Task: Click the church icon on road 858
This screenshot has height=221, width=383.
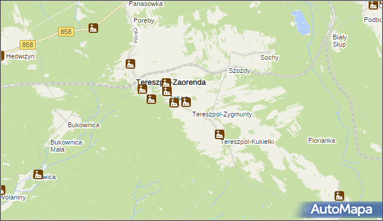Action: click(x=93, y=28)
